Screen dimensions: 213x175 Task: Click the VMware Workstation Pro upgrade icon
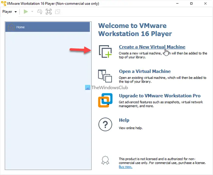click(105, 100)
